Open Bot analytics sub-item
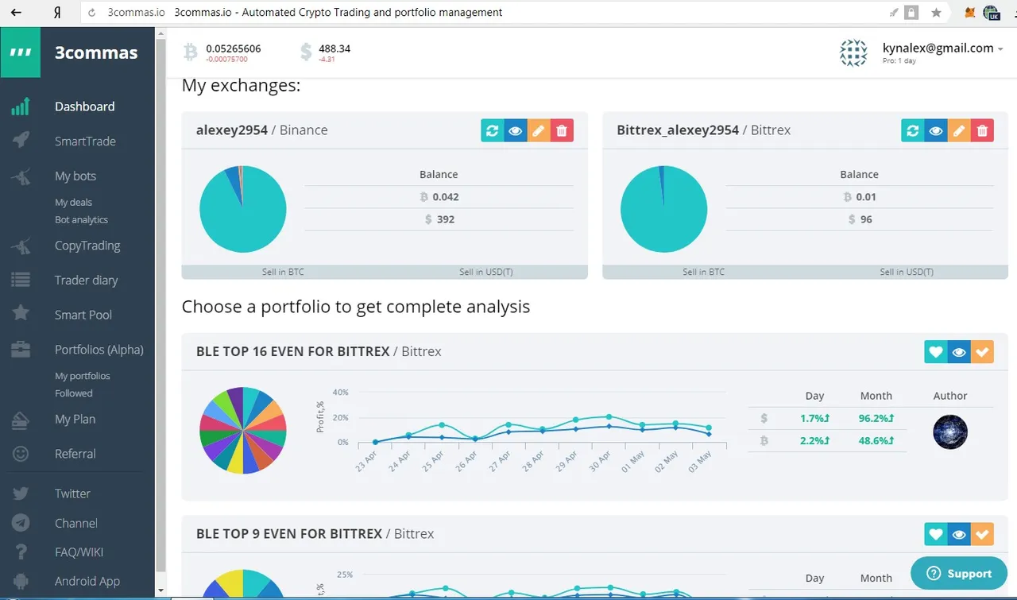Screen dimensions: 1017x600 pos(81,220)
